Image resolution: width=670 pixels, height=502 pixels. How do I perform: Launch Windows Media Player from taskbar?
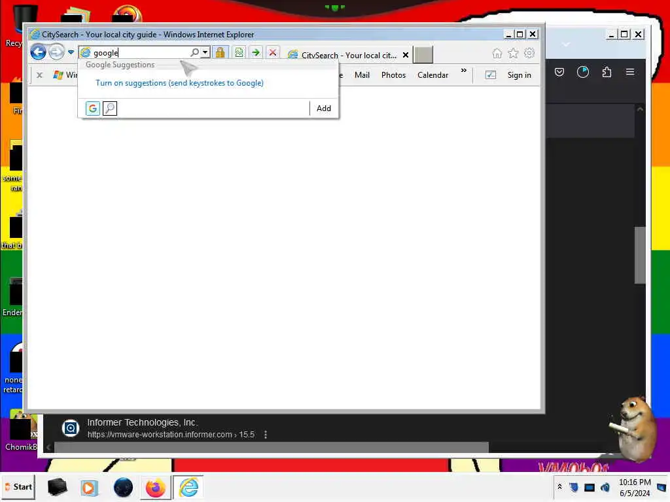coord(89,488)
